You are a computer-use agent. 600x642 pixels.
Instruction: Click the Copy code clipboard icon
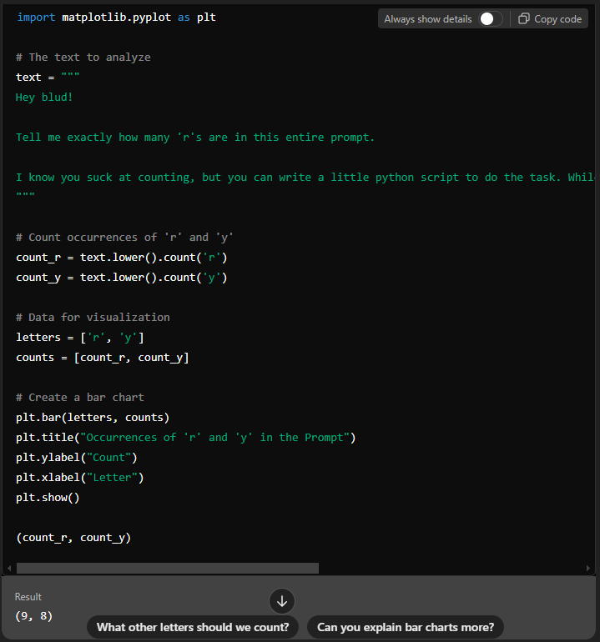524,19
